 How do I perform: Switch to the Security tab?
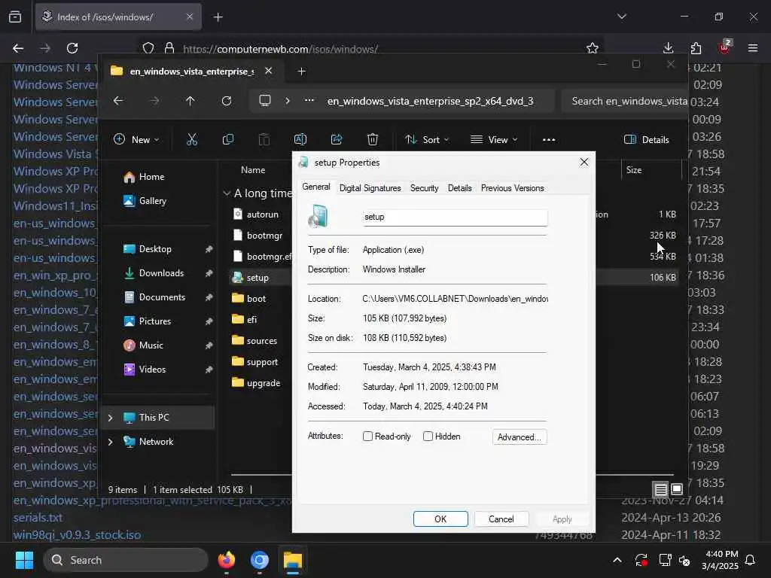coord(425,187)
